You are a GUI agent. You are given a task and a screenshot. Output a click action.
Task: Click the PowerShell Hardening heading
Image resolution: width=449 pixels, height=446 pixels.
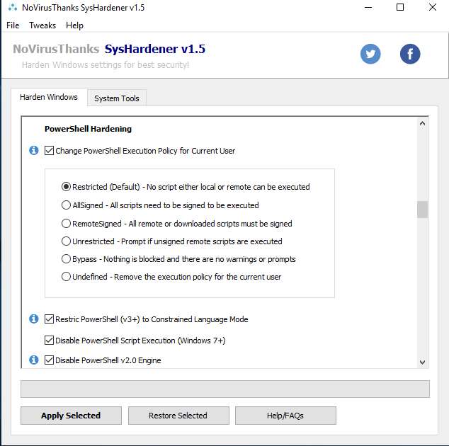coord(88,129)
